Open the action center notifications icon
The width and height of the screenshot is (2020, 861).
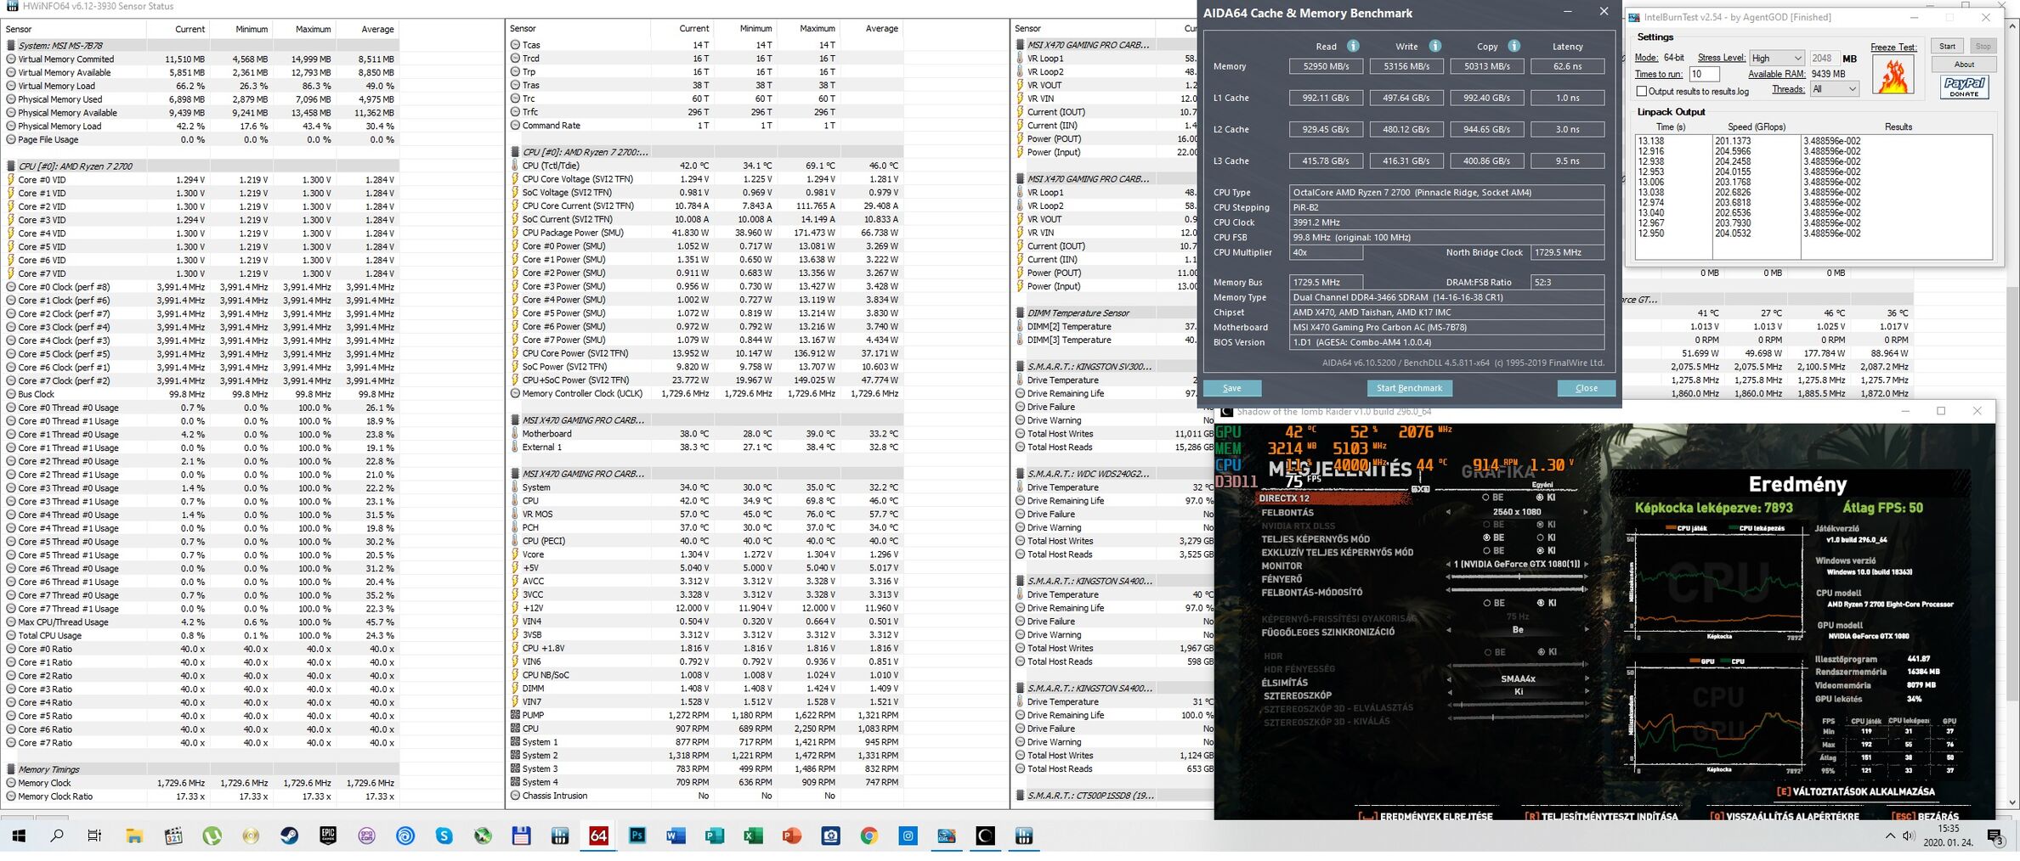[x=1996, y=837]
